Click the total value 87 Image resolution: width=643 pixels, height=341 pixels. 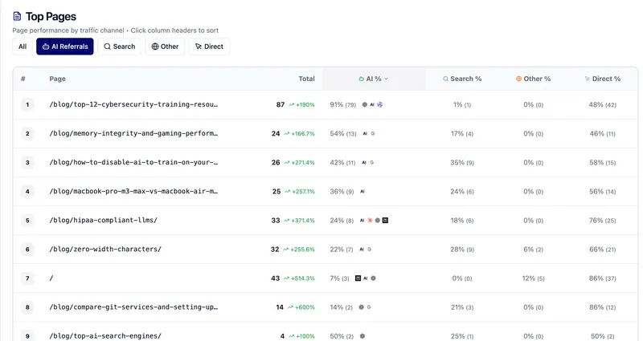pyautogui.click(x=280, y=105)
